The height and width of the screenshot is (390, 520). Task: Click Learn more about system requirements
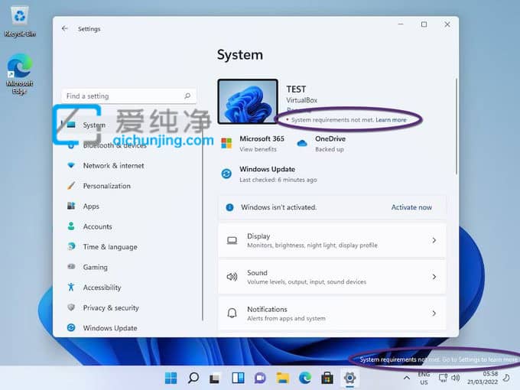click(x=391, y=120)
